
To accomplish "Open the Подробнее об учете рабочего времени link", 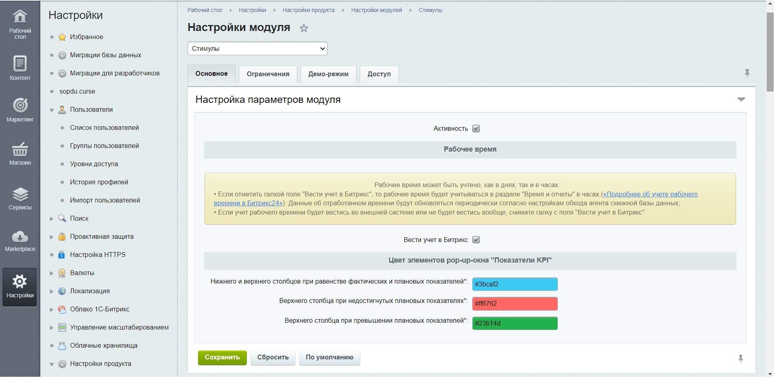I will click(650, 194).
